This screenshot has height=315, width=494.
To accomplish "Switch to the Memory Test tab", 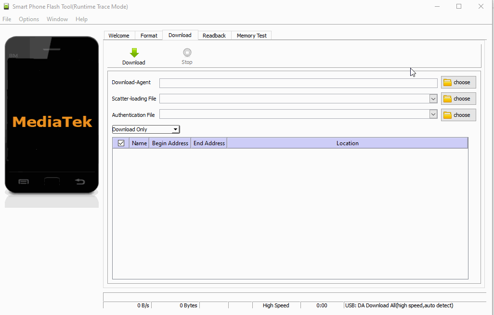I will 251,36.
